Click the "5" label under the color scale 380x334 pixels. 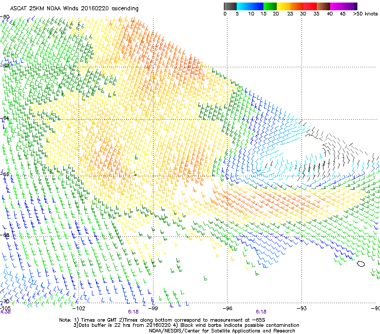click(237, 13)
